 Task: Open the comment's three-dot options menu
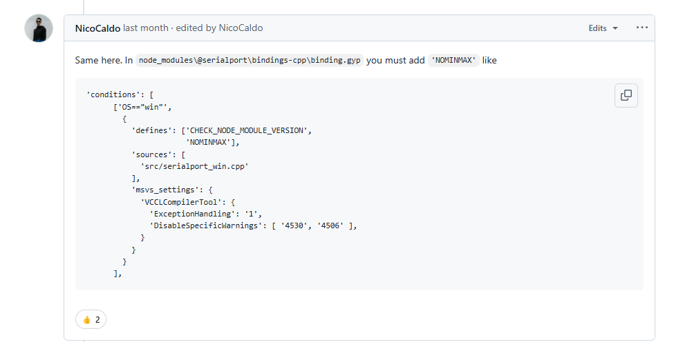click(642, 28)
